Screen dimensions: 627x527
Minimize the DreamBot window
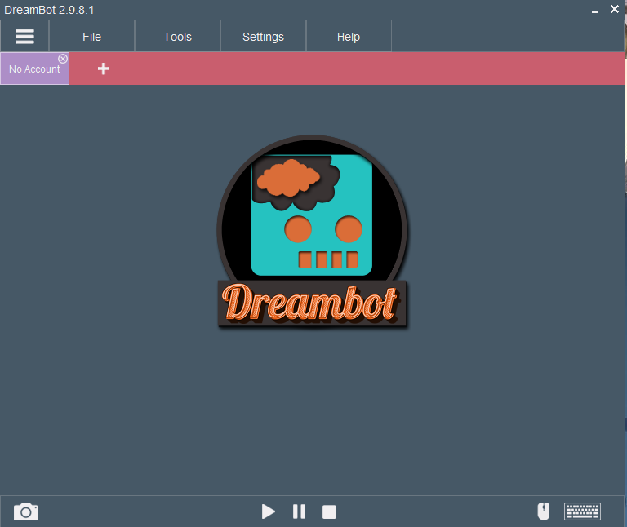595,11
